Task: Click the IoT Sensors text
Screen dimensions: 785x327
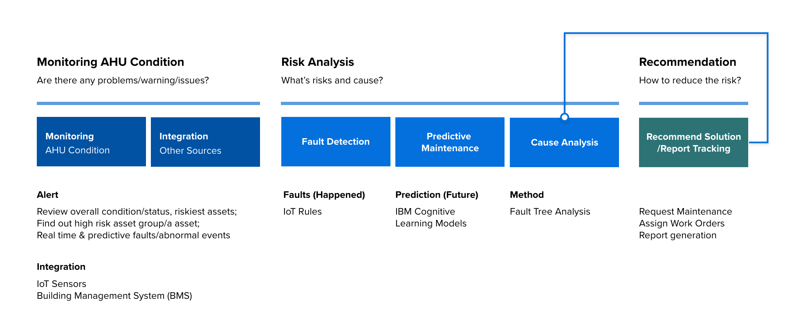Action: pyautogui.click(x=61, y=284)
